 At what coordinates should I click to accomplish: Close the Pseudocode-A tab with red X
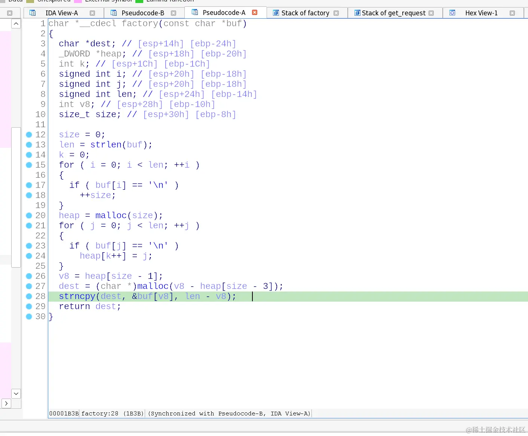tap(255, 12)
